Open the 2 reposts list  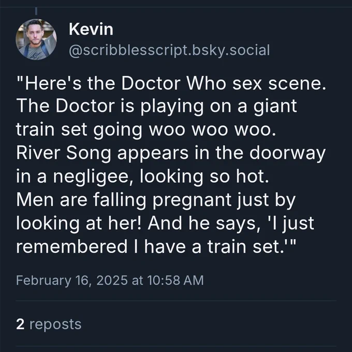pos(49,324)
